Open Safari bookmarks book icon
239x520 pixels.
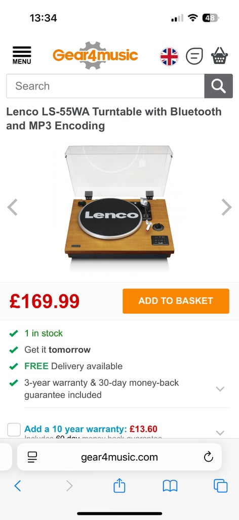point(170,486)
